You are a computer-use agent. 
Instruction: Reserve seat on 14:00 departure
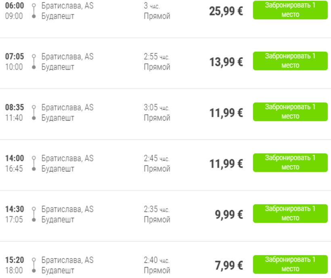point(290,162)
